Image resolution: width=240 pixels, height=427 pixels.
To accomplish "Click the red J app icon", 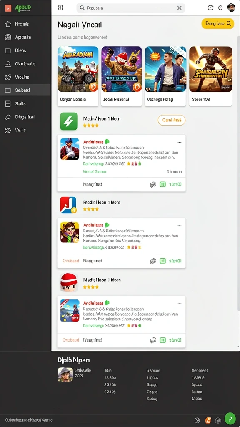I will (x=69, y=205).
